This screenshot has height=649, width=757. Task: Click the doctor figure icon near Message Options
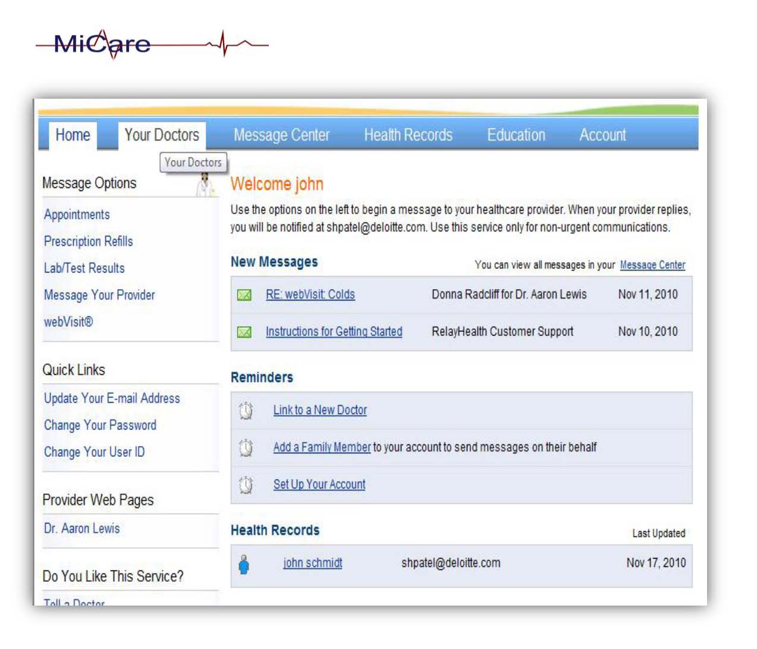(x=205, y=185)
